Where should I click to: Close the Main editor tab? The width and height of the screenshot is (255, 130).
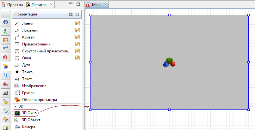(106, 5)
